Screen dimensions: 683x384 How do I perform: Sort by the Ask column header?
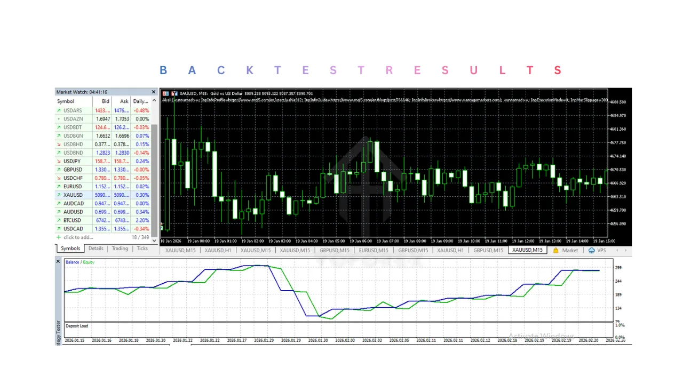[122, 101]
